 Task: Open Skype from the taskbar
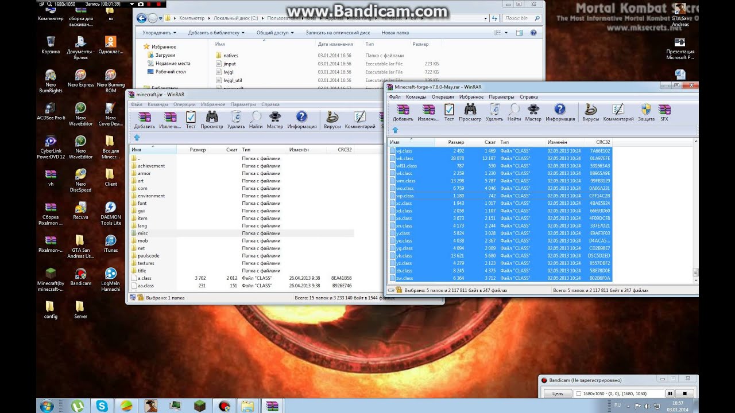click(102, 406)
